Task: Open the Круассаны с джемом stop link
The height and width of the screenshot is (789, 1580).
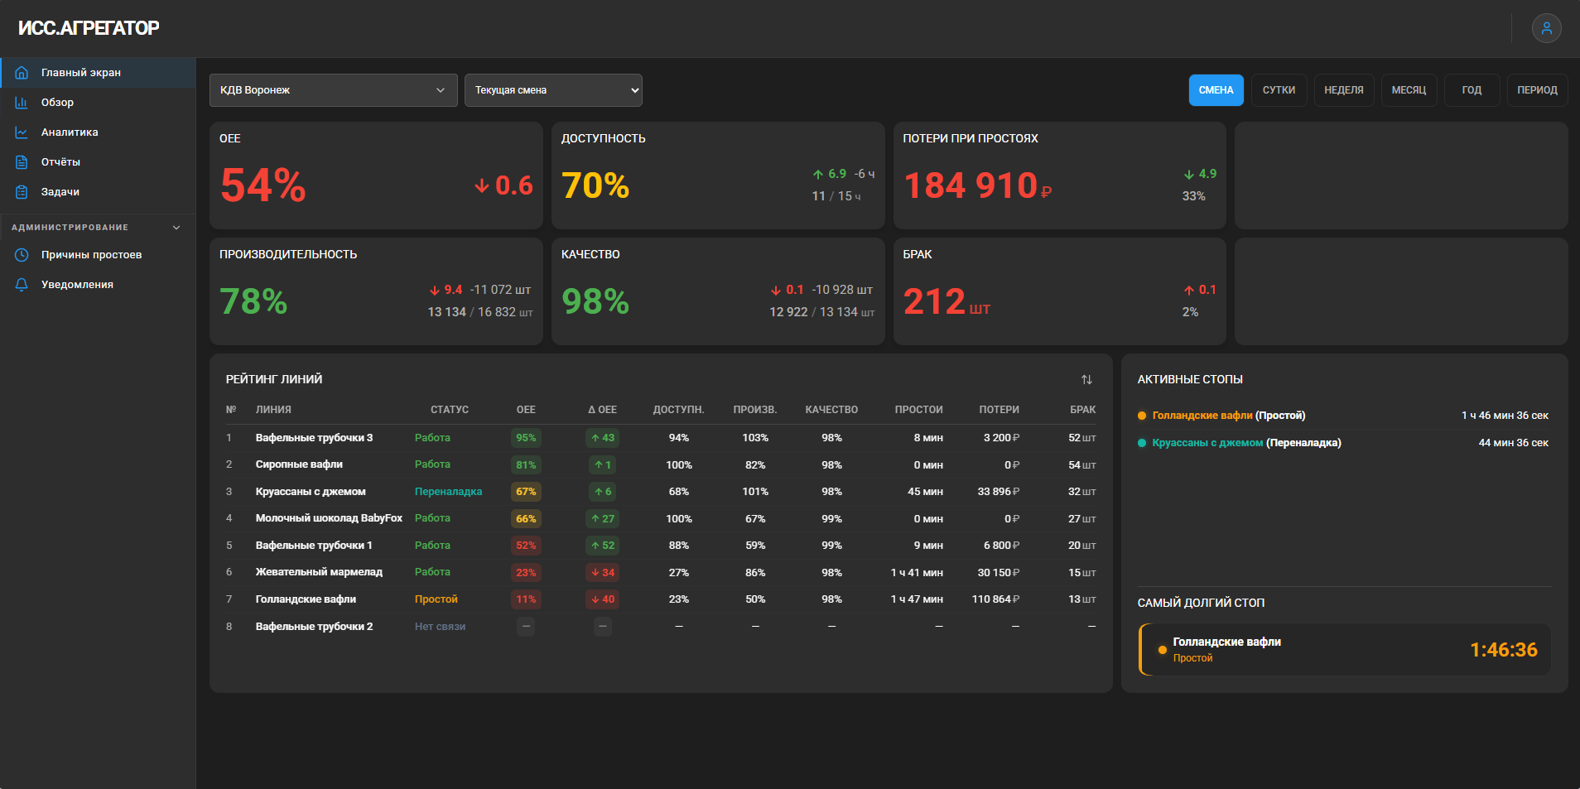Action: pos(1207,443)
